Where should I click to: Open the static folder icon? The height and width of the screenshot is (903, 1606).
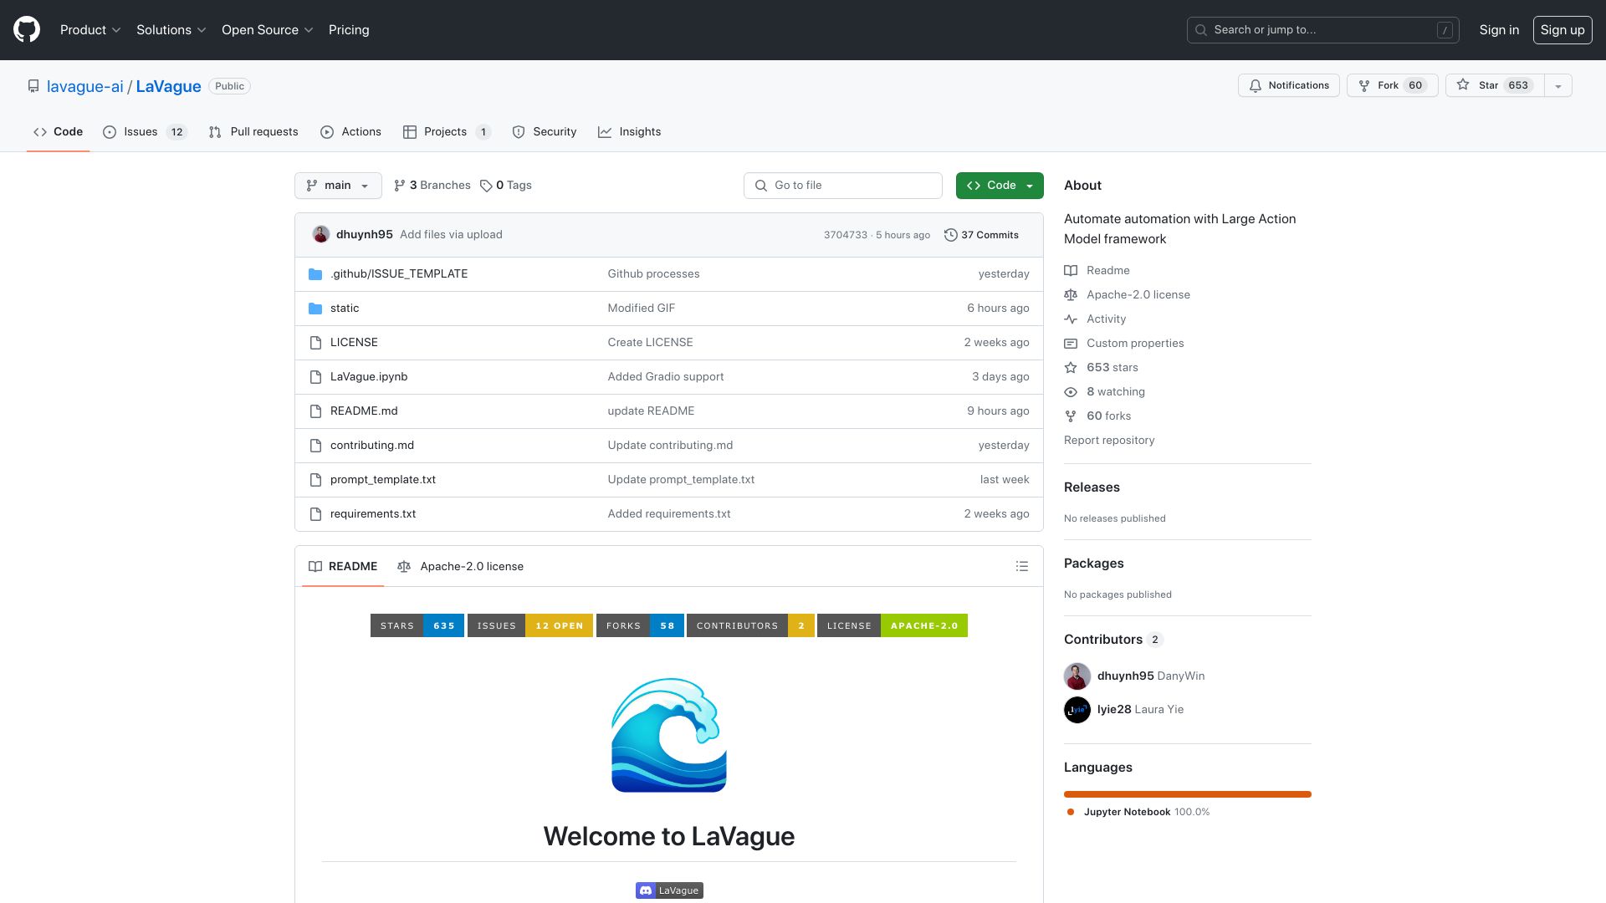click(x=315, y=309)
